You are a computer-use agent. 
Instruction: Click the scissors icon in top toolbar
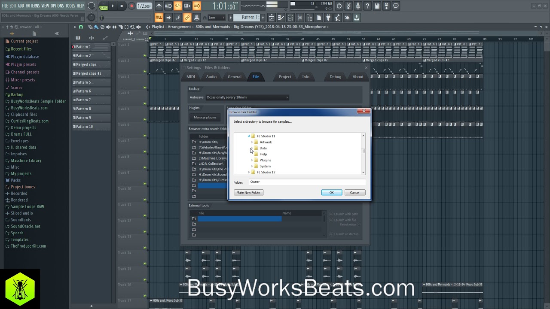point(348,6)
